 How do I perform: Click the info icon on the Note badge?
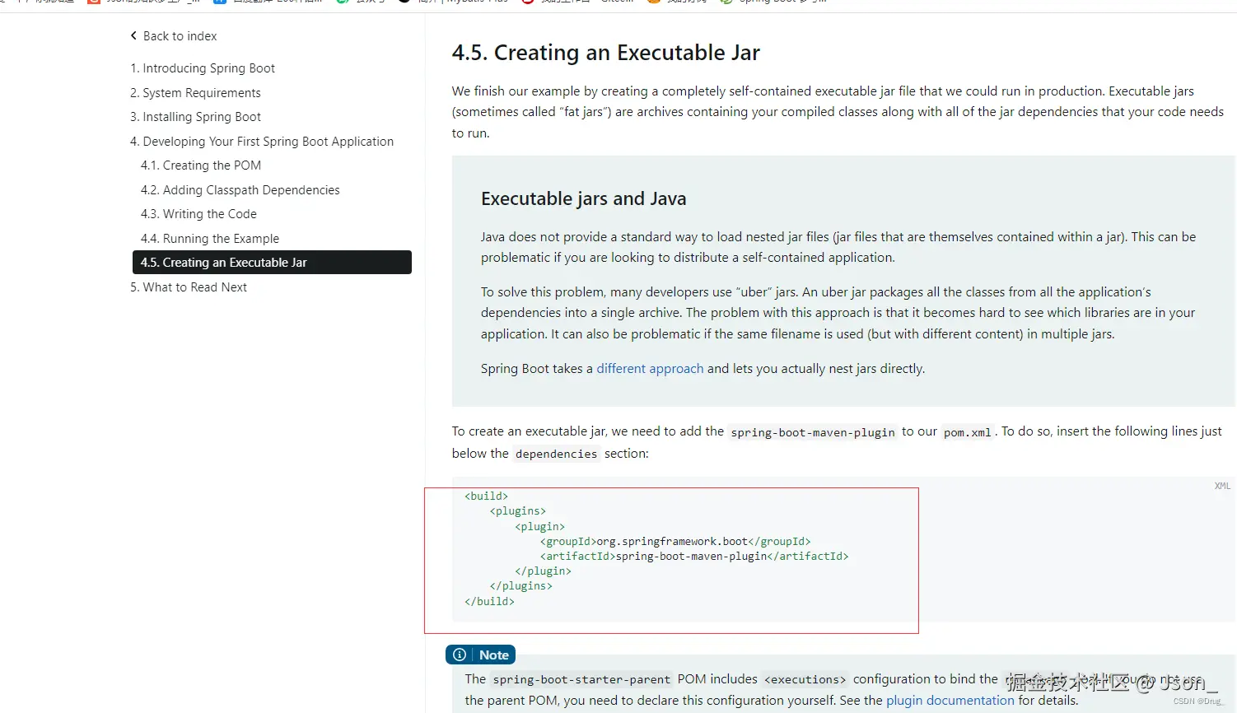[460, 655]
